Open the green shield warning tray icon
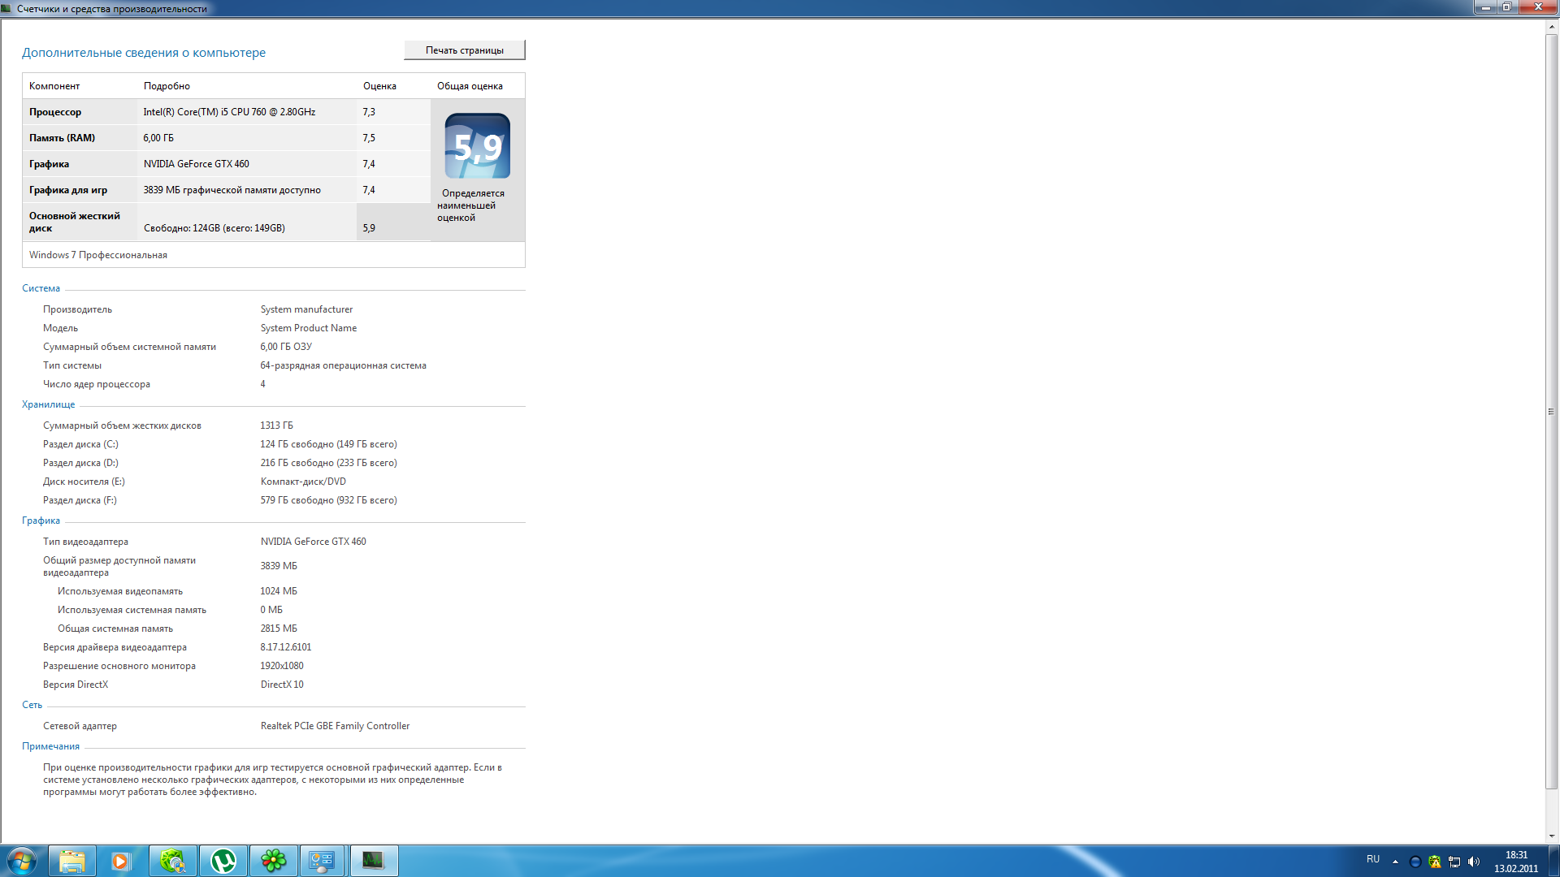 [x=1434, y=862]
